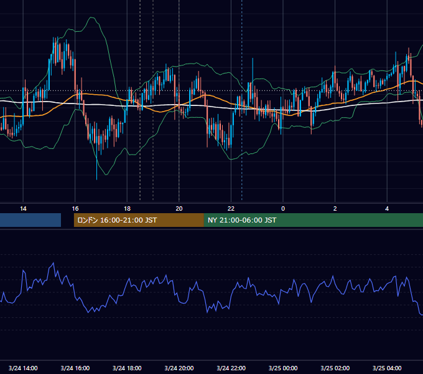Screen dimensions: 423x374
Task: Click the 22 hour axis label
Action: [231, 209]
